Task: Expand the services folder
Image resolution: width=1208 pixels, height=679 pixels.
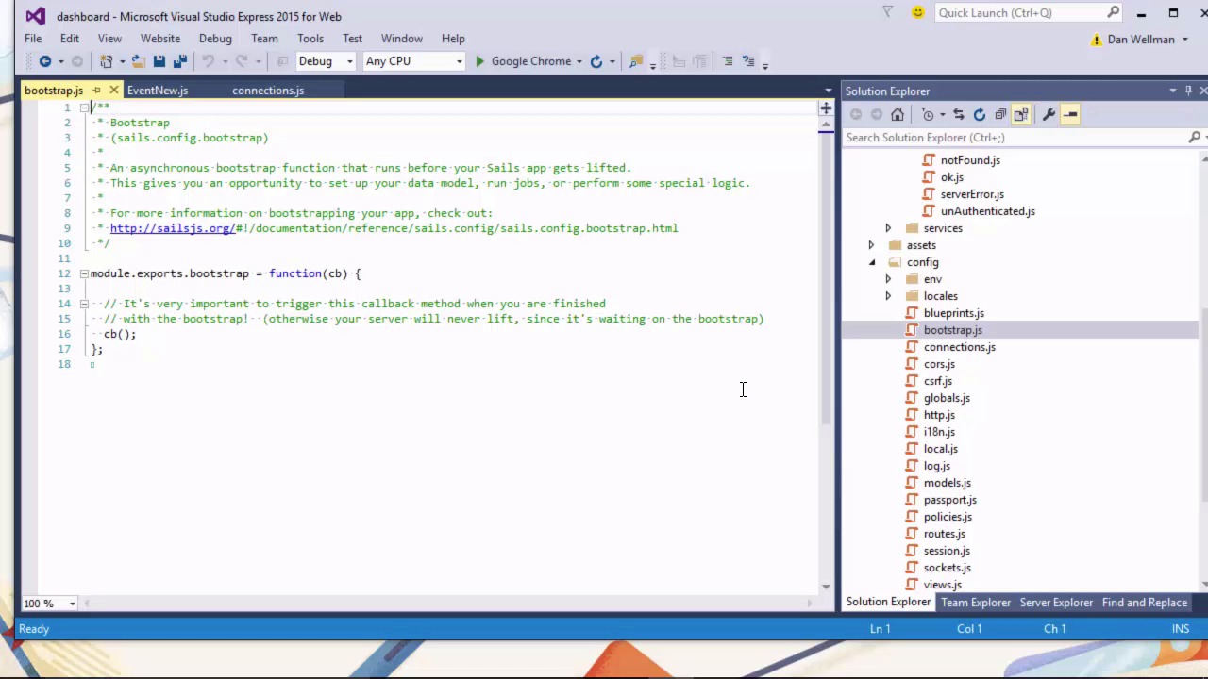Action: [x=888, y=228]
